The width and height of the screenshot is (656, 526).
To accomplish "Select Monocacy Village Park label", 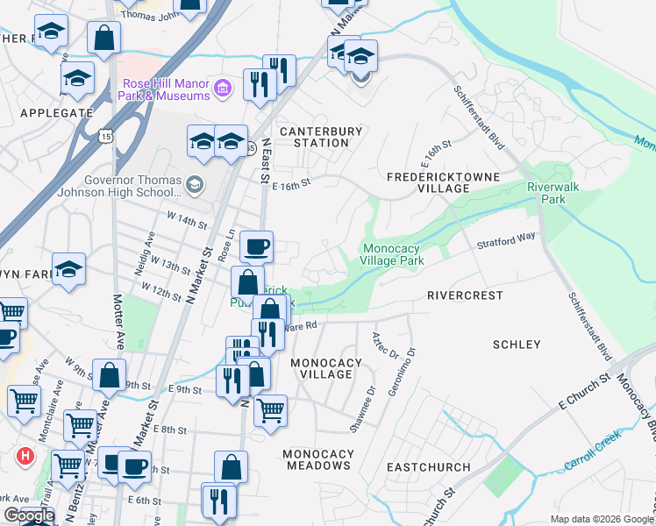I will (x=392, y=254).
